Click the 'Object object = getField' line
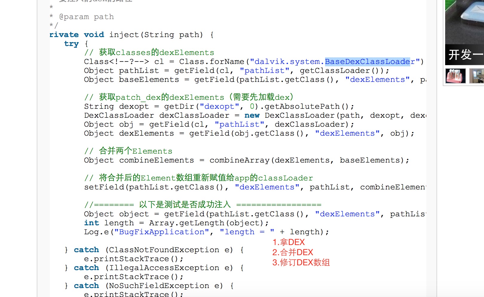The image size is (484, 297). coord(255,214)
